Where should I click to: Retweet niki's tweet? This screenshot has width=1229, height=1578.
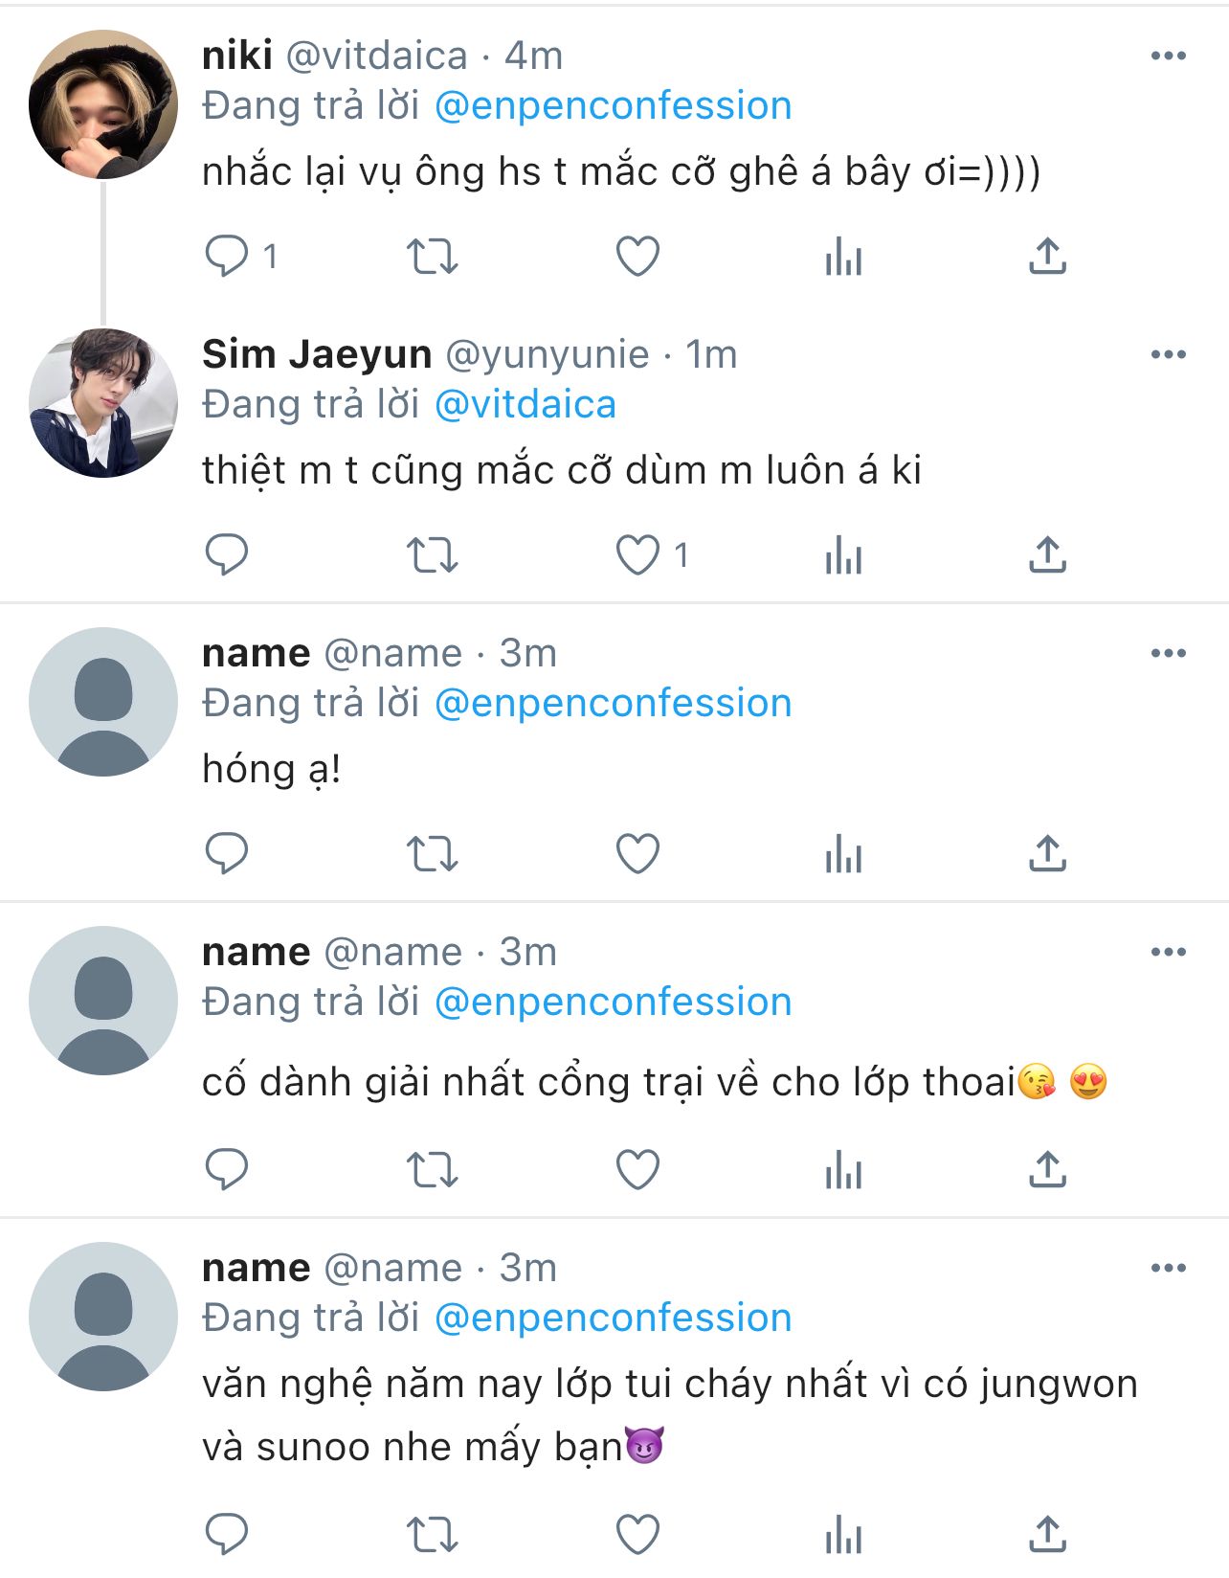pyautogui.click(x=433, y=257)
